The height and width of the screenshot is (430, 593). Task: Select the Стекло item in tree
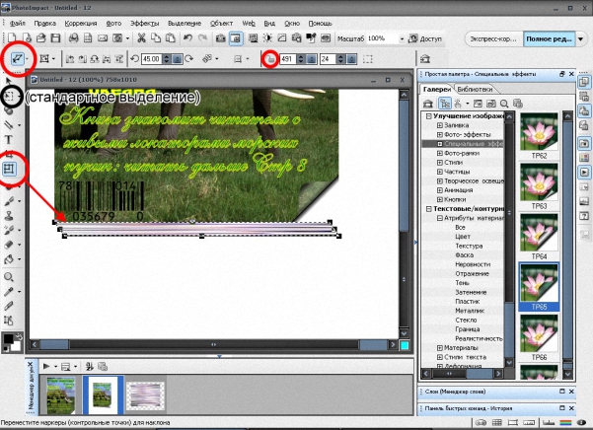click(466, 320)
